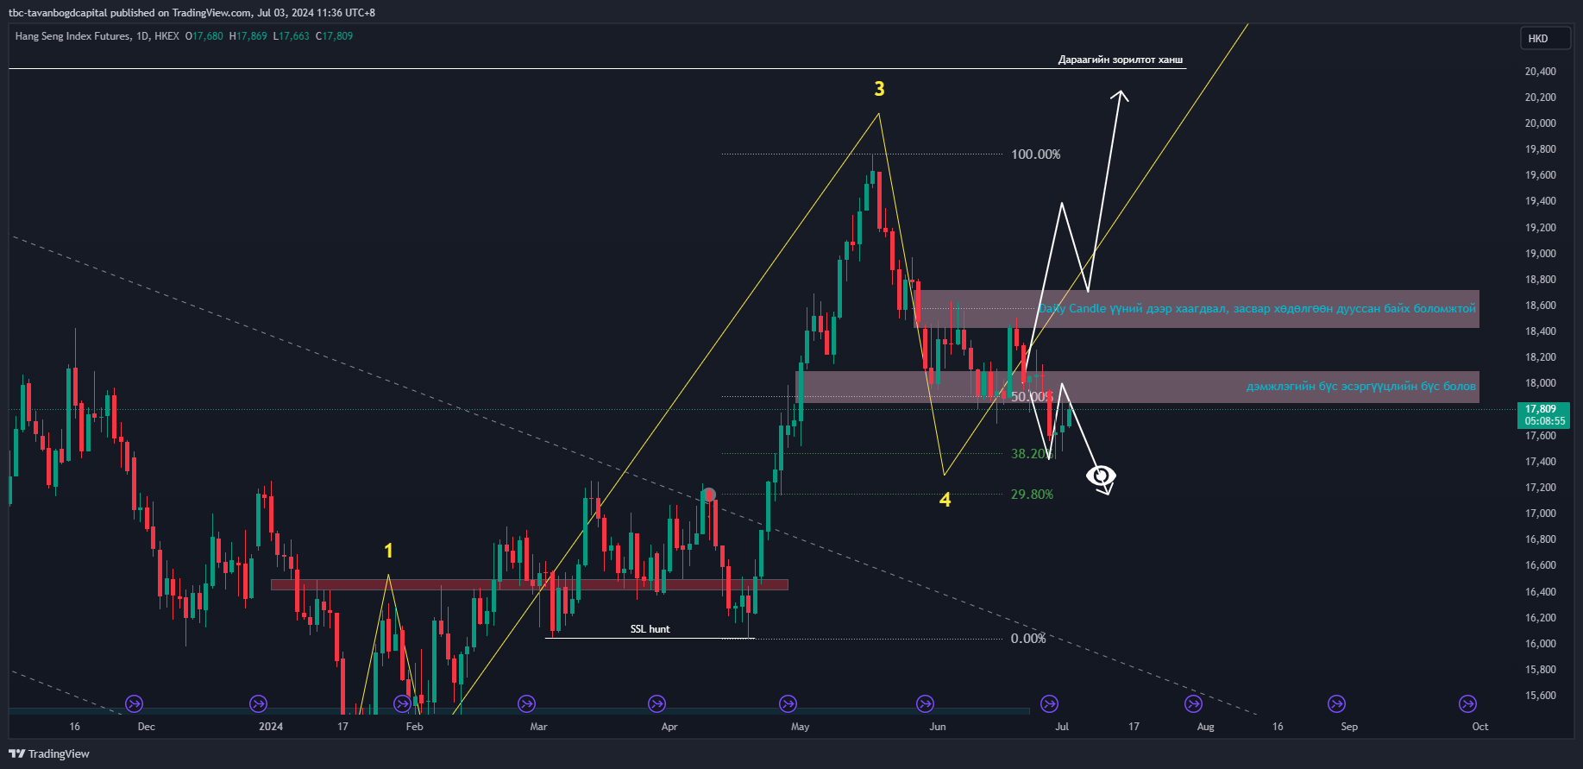Select the 0.00% Fibonacci level label

click(x=1028, y=639)
